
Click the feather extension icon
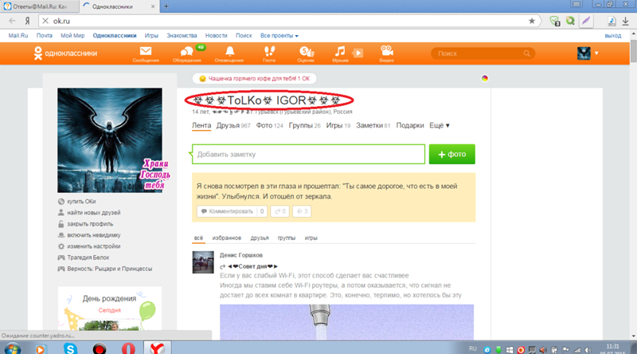(x=586, y=21)
